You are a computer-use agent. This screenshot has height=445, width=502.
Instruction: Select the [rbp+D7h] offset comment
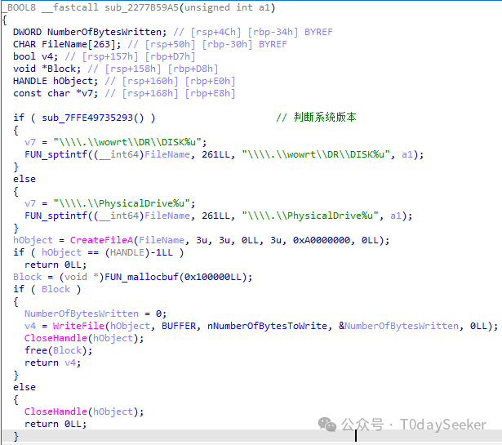[x=170, y=56]
